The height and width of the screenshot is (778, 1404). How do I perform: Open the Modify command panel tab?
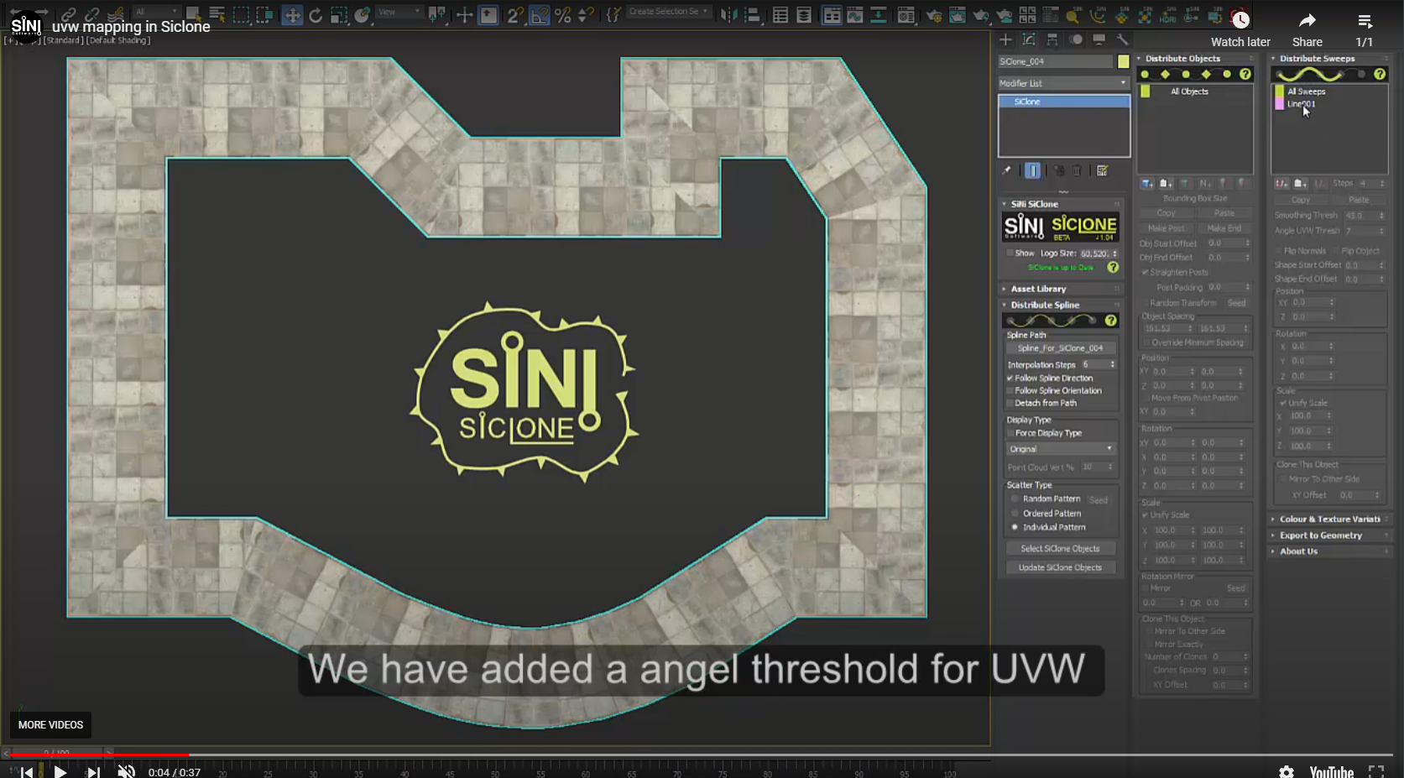[x=1029, y=39]
